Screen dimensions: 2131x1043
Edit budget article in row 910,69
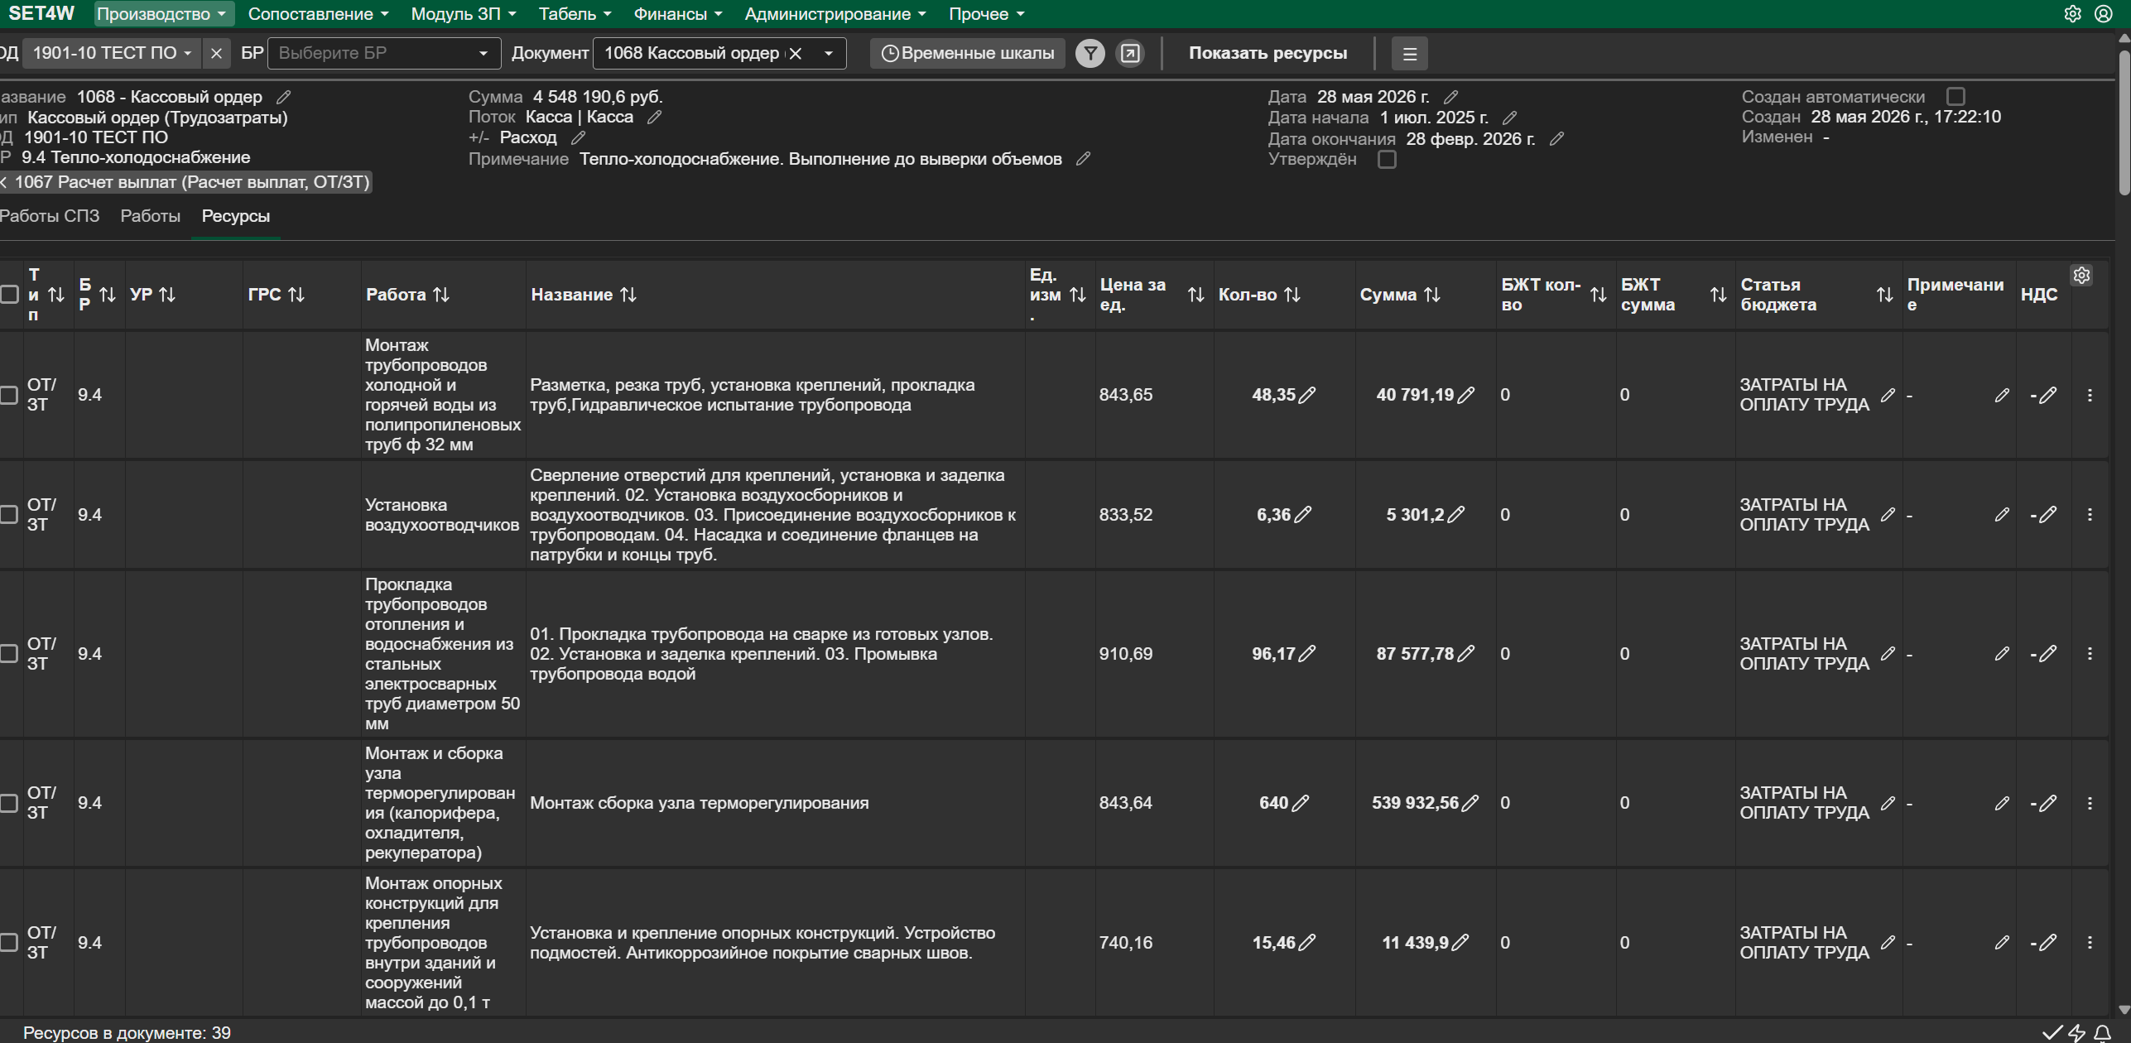pyautogui.click(x=1888, y=654)
